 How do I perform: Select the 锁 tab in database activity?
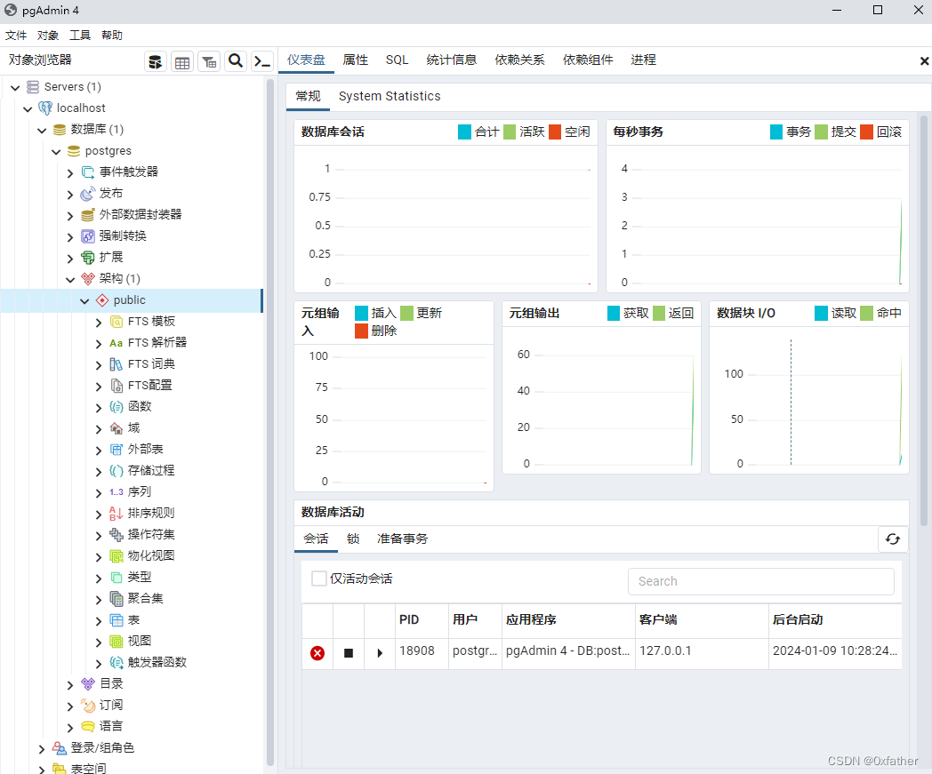352,539
